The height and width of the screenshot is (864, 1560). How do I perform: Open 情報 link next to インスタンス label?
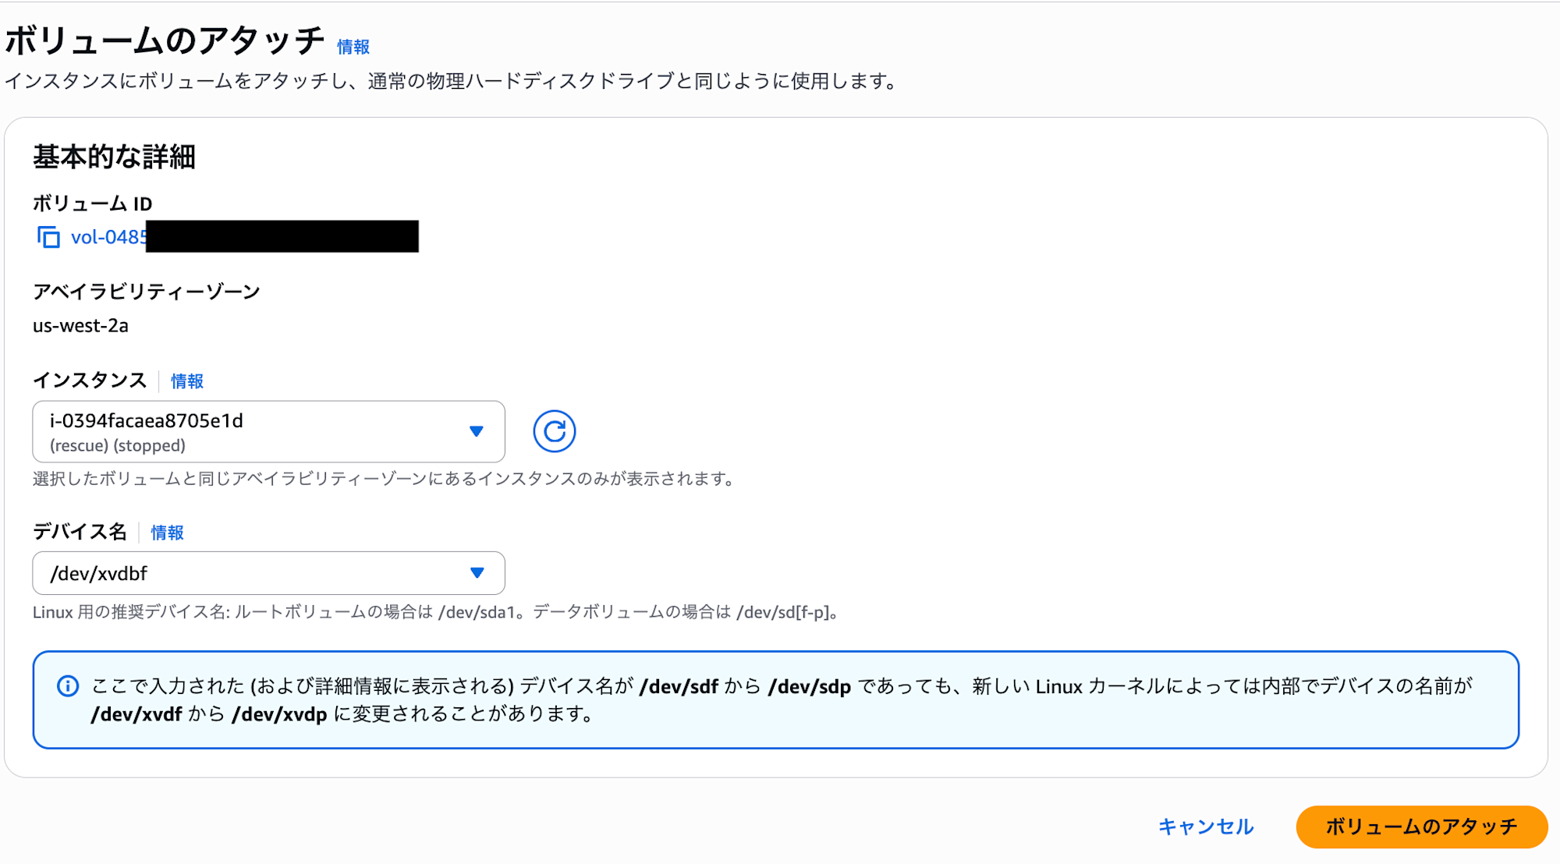pyautogui.click(x=187, y=381)
